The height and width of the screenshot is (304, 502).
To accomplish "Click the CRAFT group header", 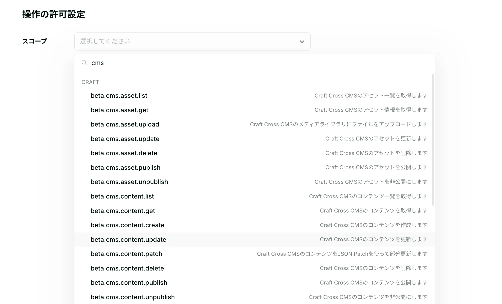I will coord(90,82).
